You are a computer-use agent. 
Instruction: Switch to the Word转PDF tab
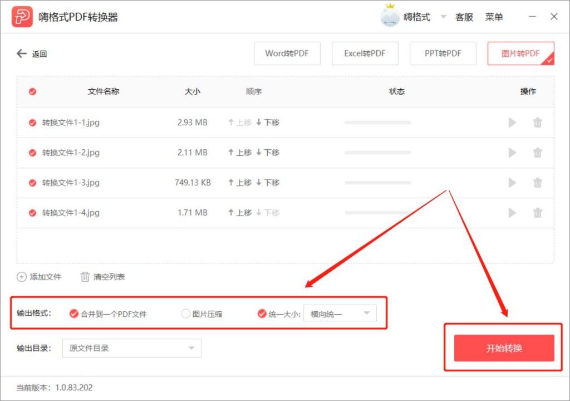(x=287, y=53)
